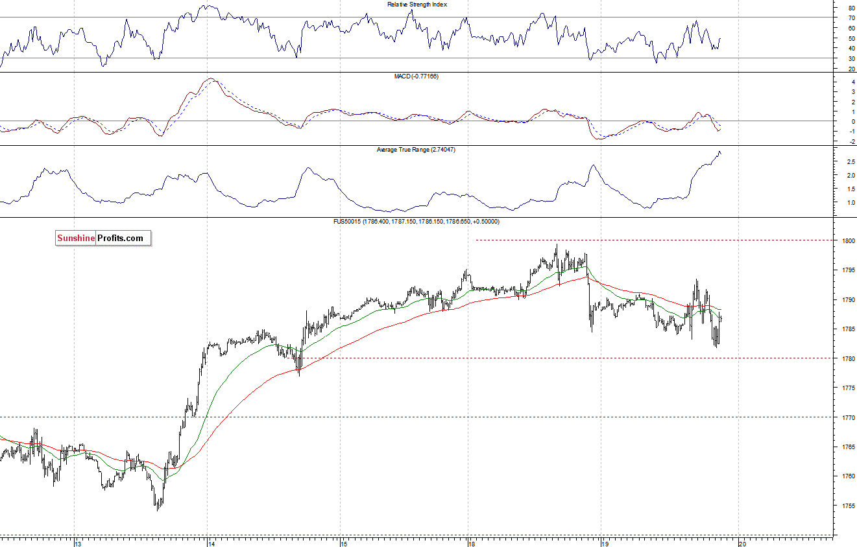Viewport: 857px width, 547px height.
Task: Click date label 18 on time axis
Action: tap(472, 543)
